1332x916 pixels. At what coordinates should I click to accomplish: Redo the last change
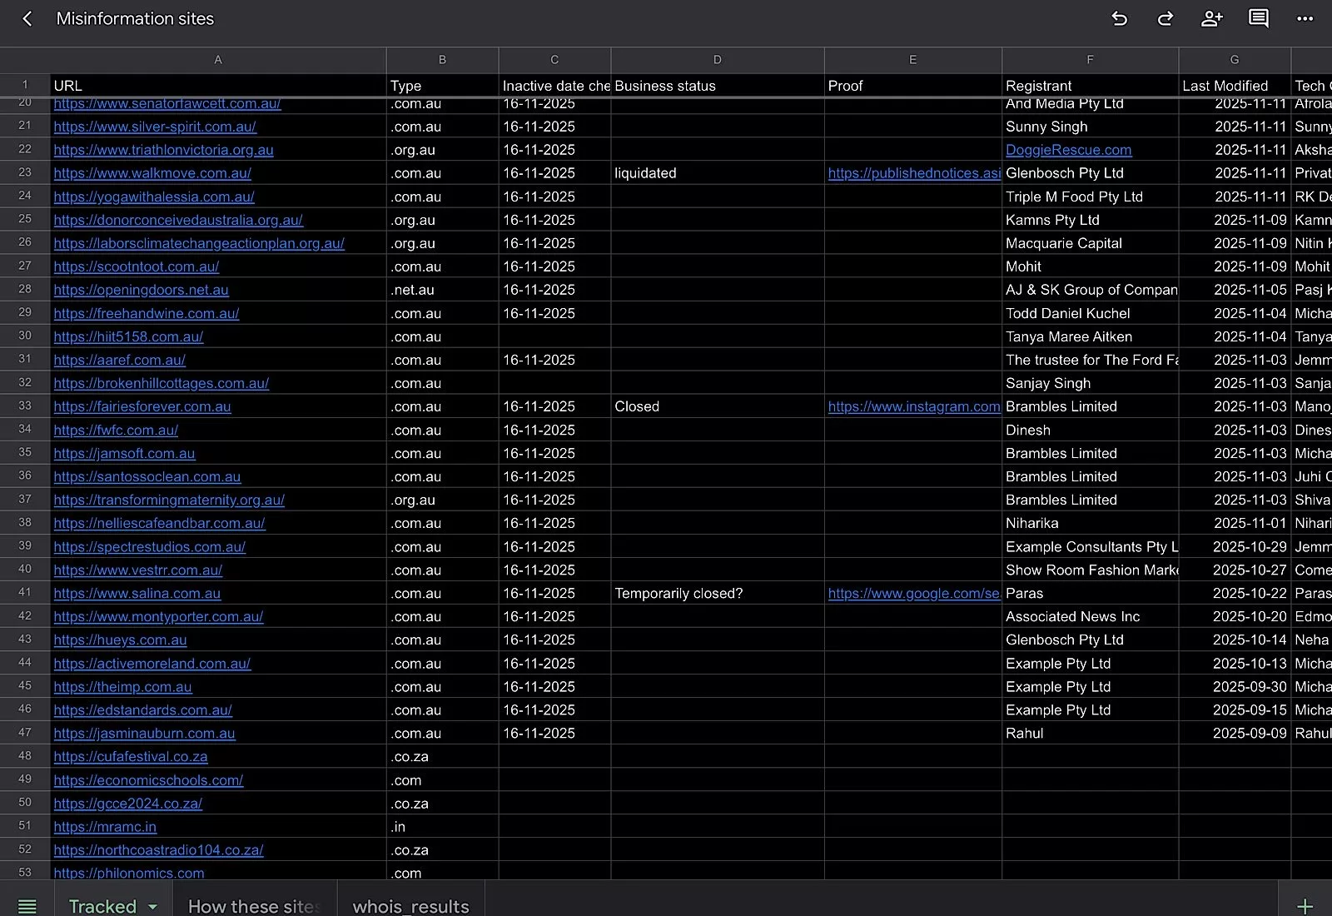point(1165,18)
